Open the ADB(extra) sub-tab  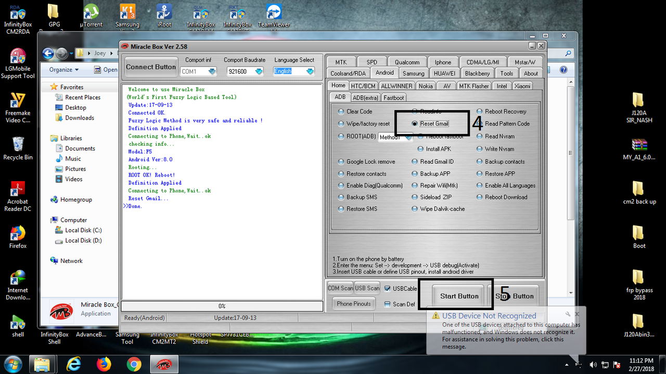(365, 97)
